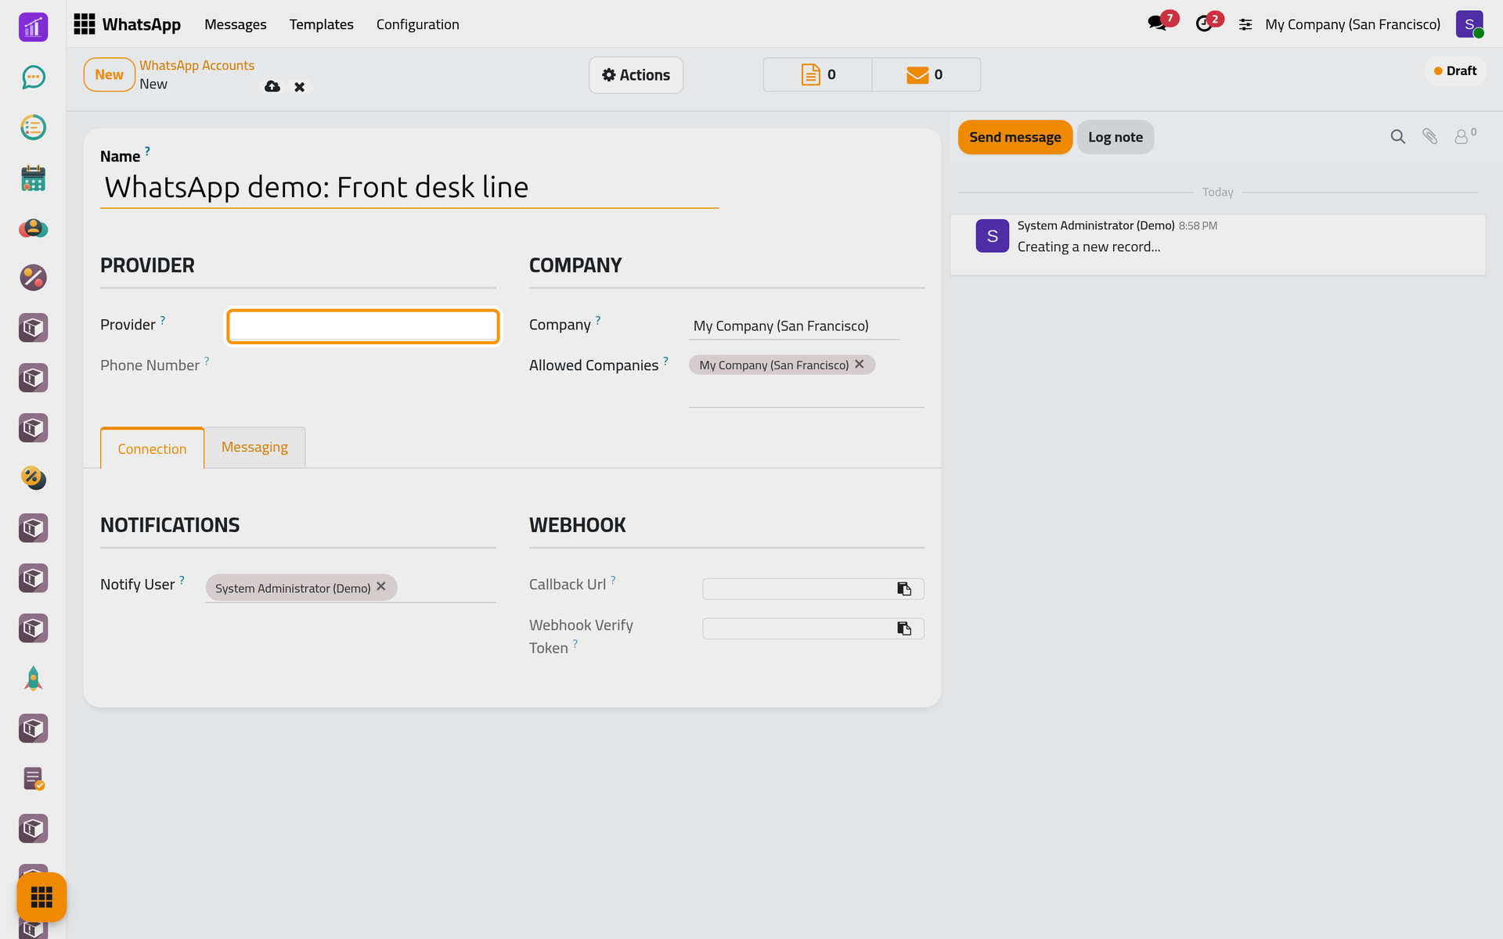Show help tooltip next to Provider label
This screenshot has height=939, width=1503.
[x=163, y=319]
